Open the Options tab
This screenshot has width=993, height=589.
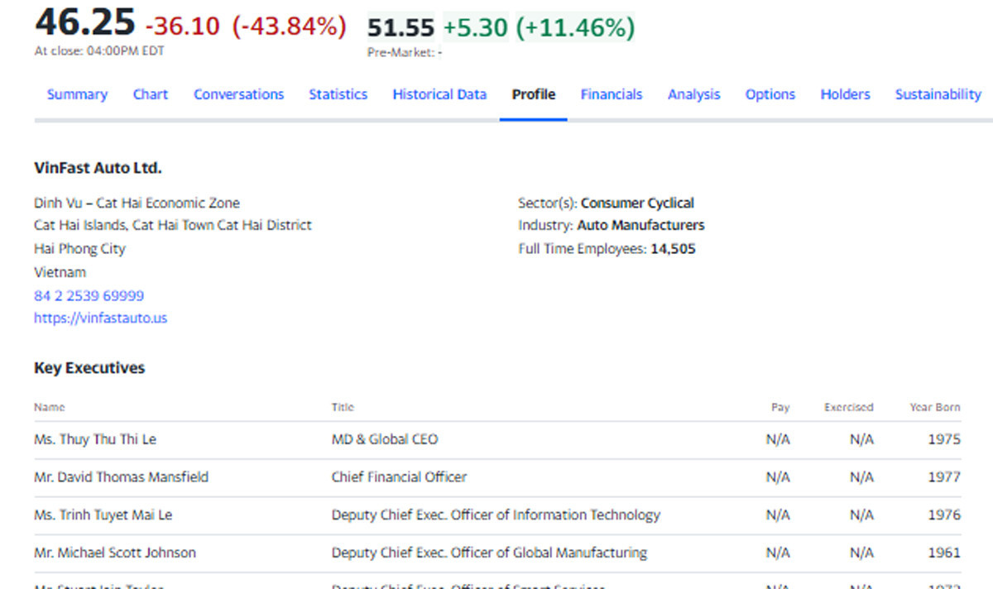770,94
